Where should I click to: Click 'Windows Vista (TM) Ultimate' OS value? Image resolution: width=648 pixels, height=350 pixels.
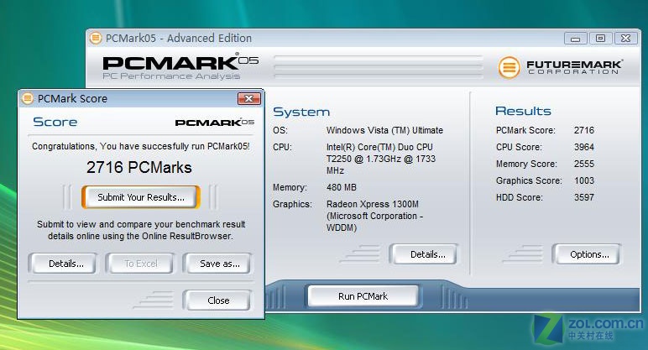384,130
